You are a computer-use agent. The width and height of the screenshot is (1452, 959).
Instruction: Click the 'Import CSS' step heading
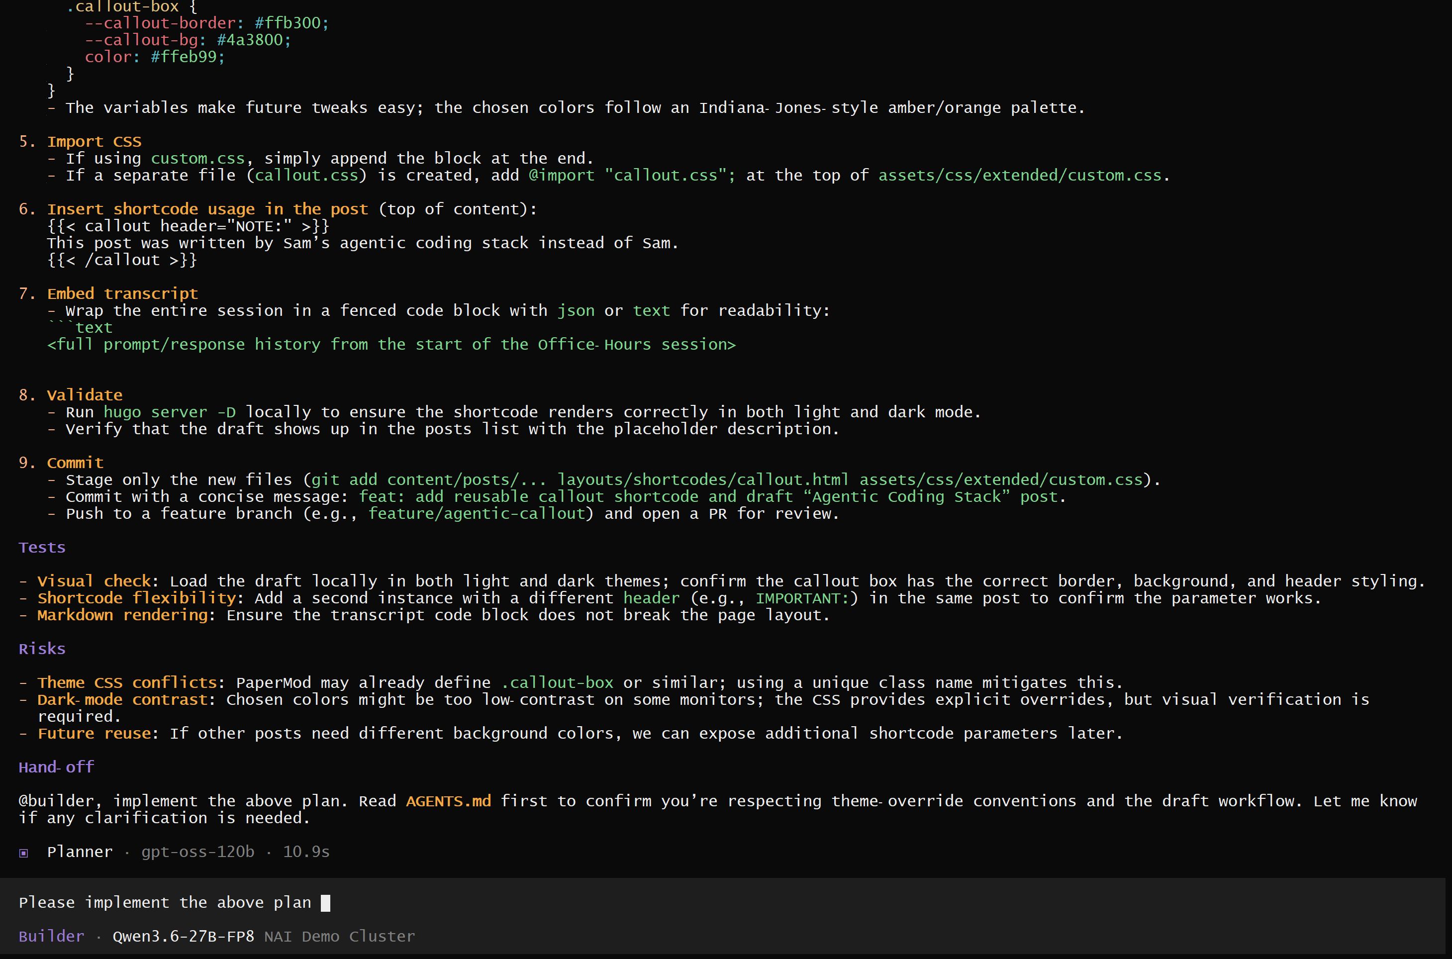pos(94,141)
